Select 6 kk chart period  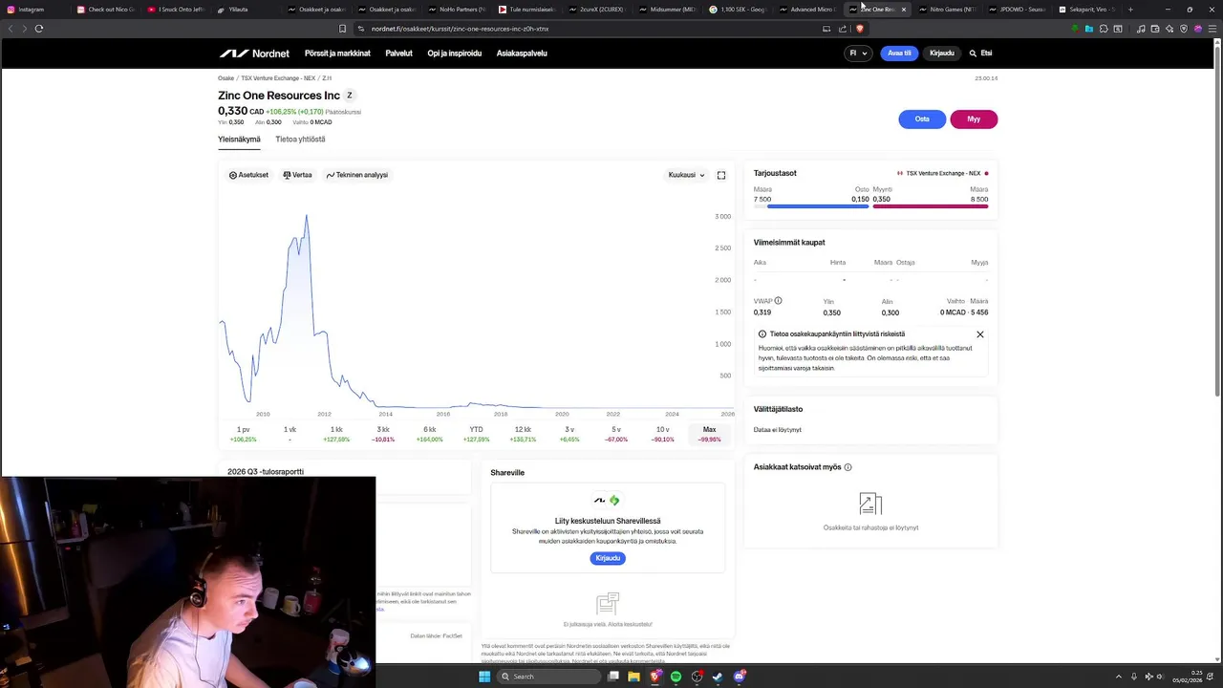[x=430, y=434]
